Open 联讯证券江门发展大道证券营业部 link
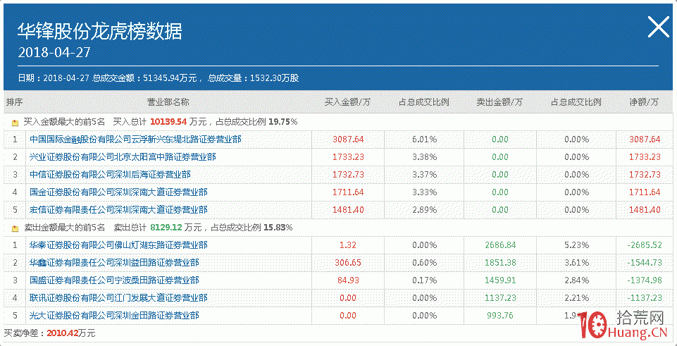 [x=118, y=298]
